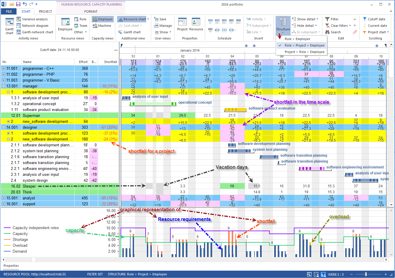Click the open folder icon in title bar

pos(12,4)
